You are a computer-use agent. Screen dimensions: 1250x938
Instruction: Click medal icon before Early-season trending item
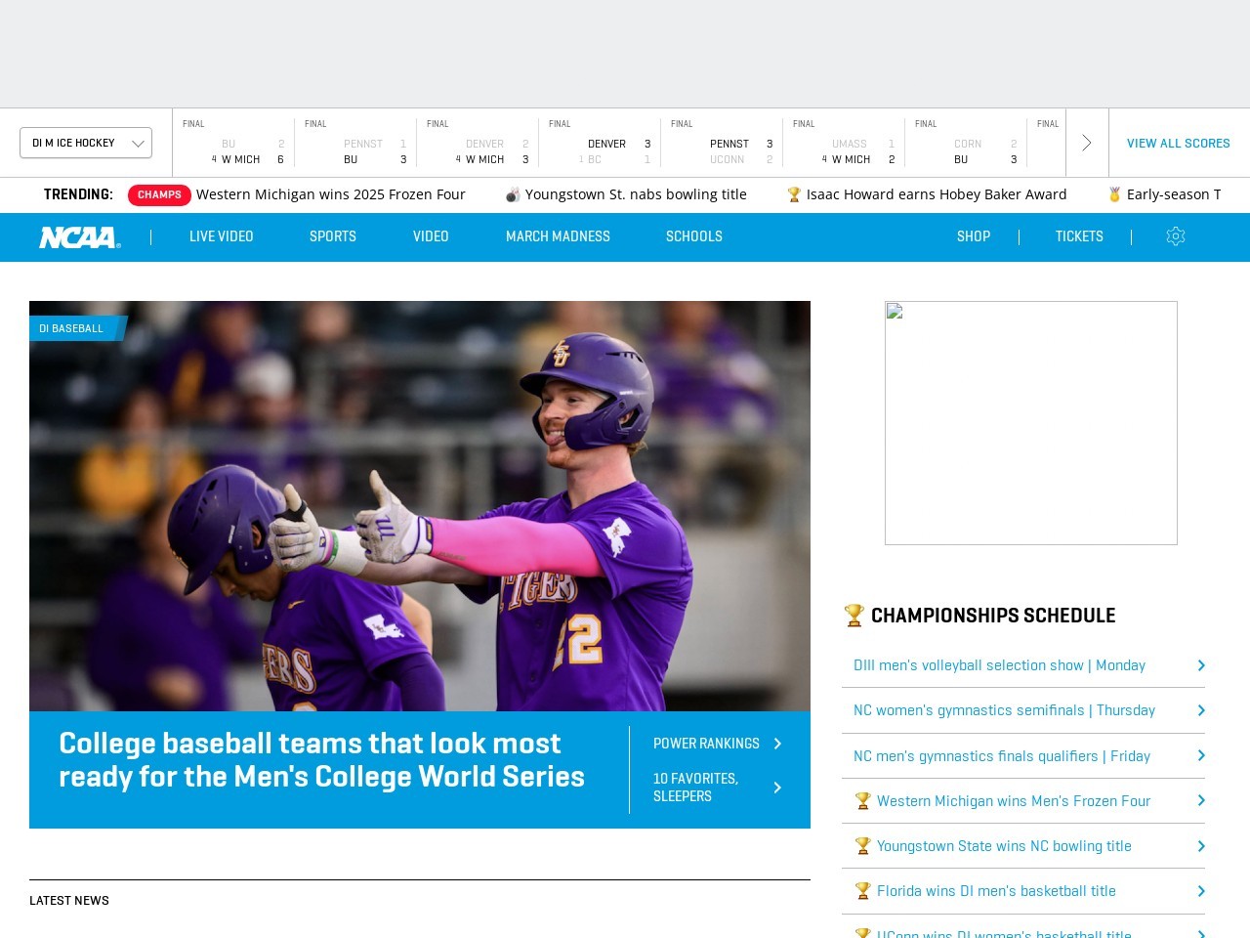tap(1114, 194)
